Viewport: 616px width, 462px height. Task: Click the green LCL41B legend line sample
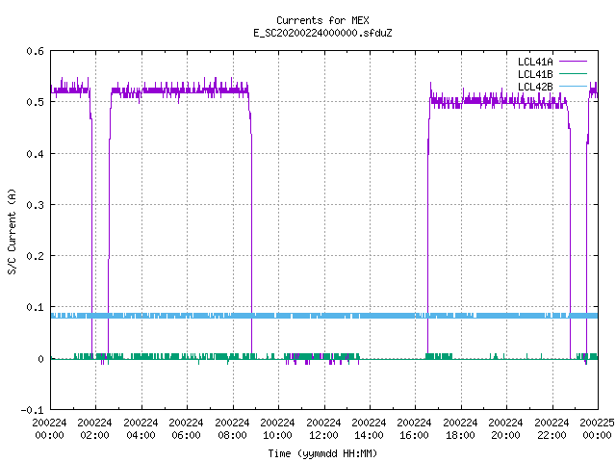pos(573,74)
